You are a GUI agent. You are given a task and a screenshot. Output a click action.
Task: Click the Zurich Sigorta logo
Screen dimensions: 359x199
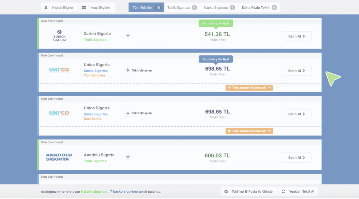(x=59, y=35)
